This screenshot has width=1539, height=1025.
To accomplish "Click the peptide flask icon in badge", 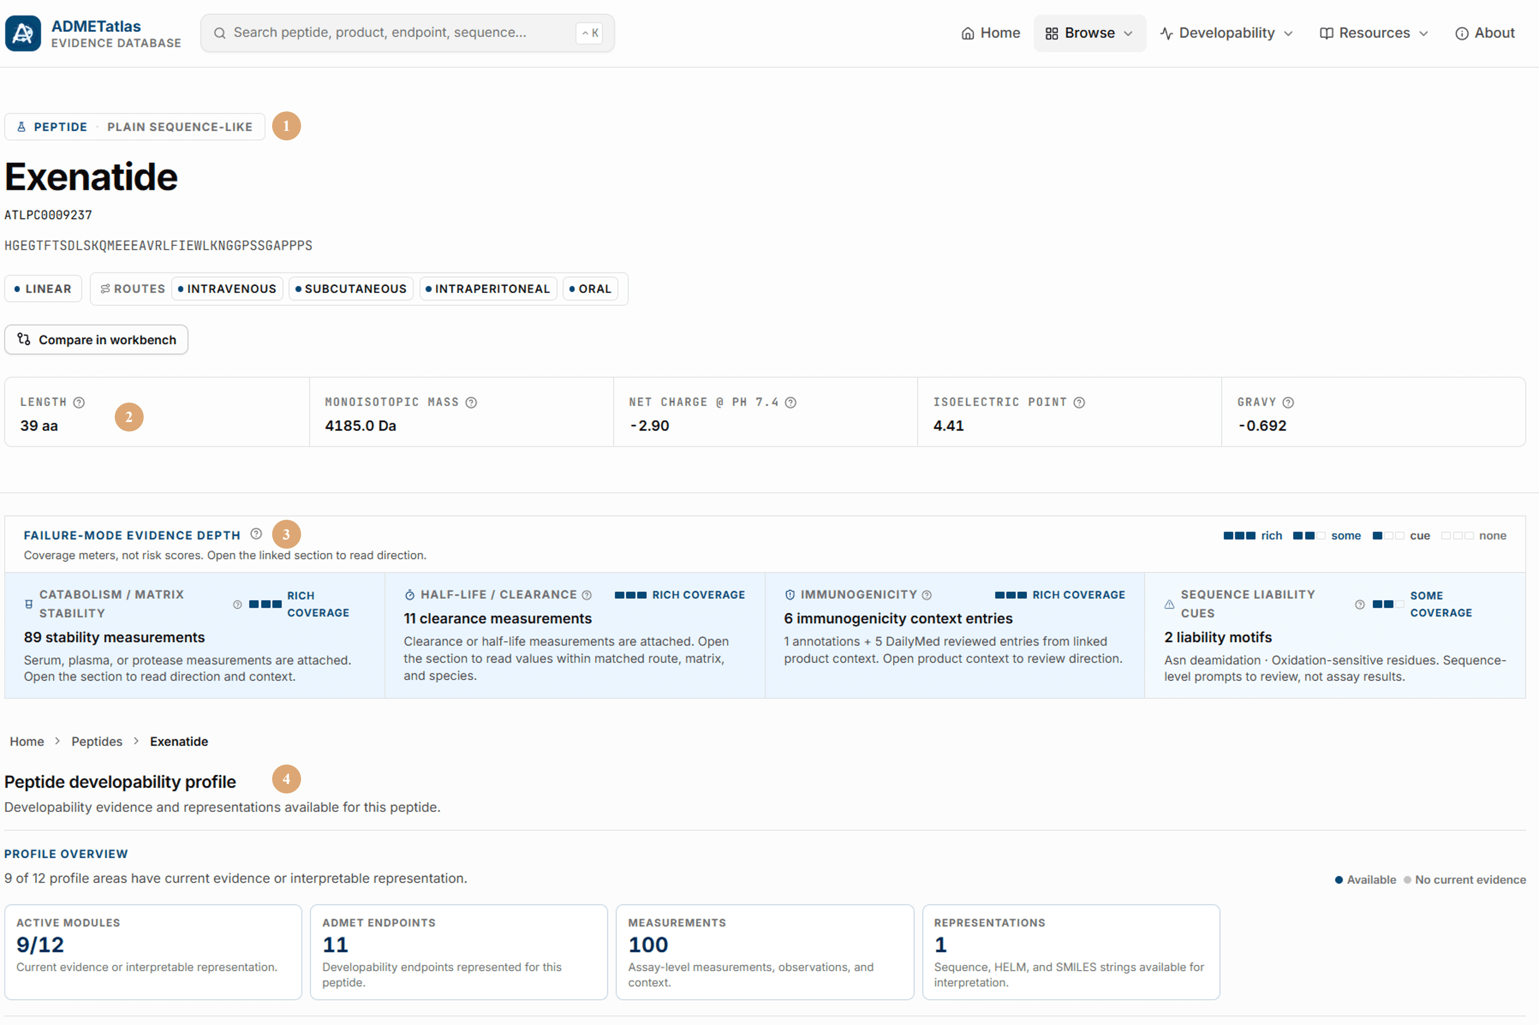I will pos(21,127).
